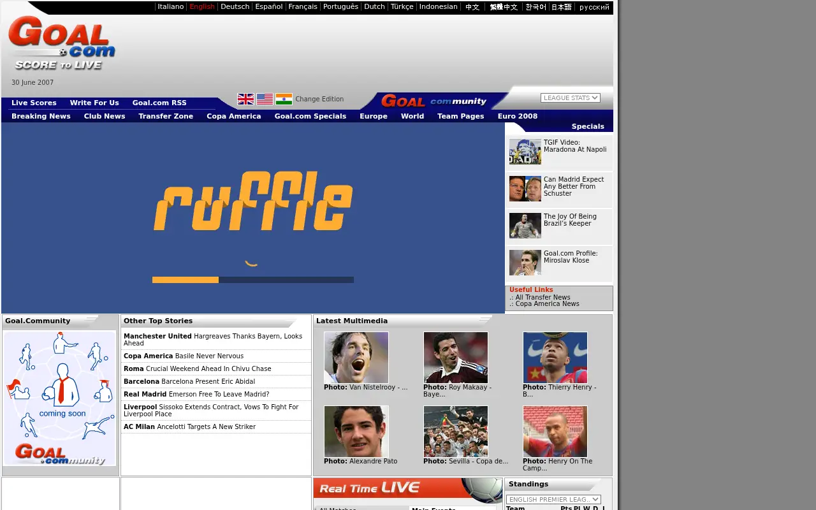Open the Maradona At Napoli video thumbnail
The width and height of the screenshot is (816, 510).
point(525,152)
